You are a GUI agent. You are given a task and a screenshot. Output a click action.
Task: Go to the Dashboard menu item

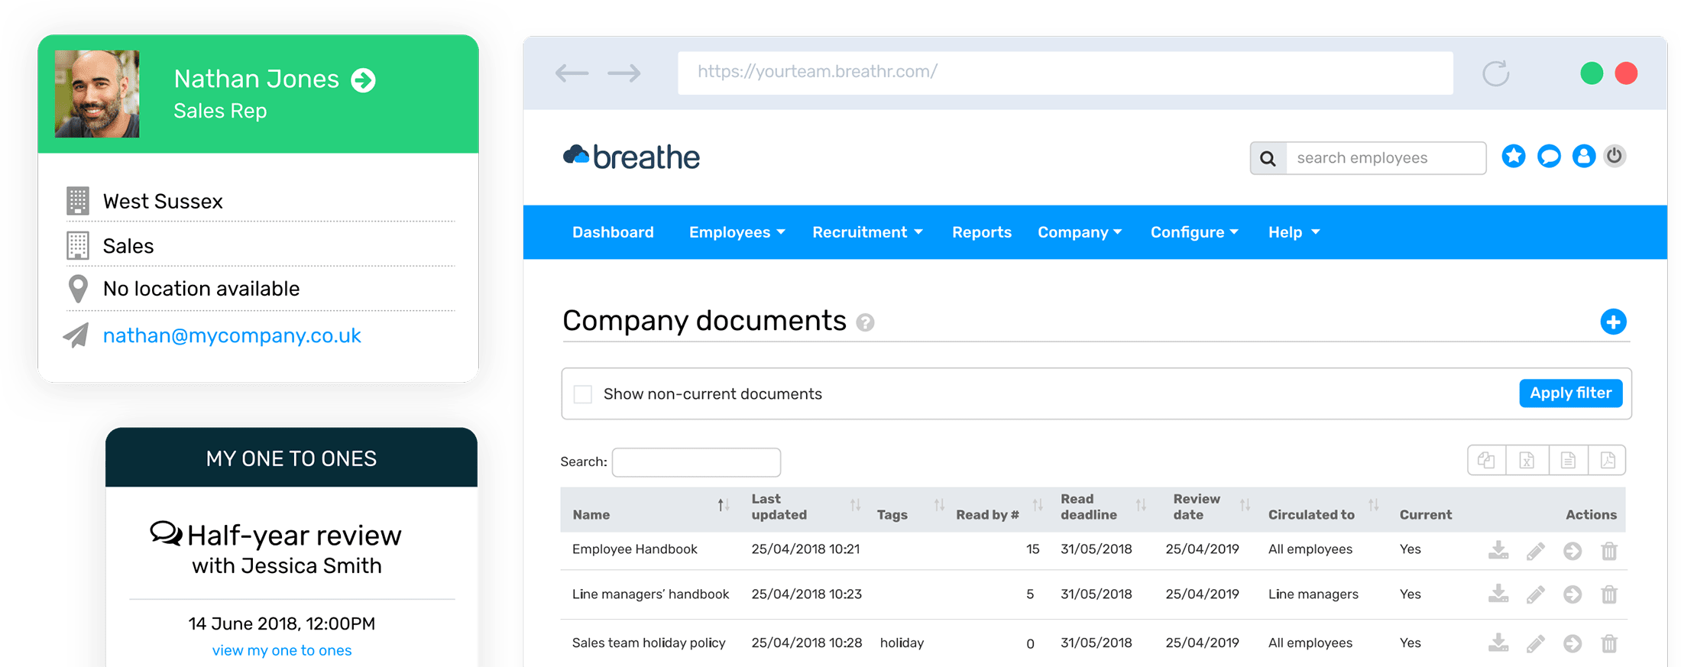(613, 232)
